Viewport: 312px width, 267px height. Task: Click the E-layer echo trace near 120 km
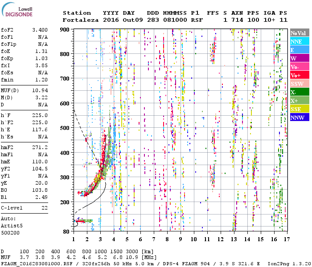pos(84,221)
